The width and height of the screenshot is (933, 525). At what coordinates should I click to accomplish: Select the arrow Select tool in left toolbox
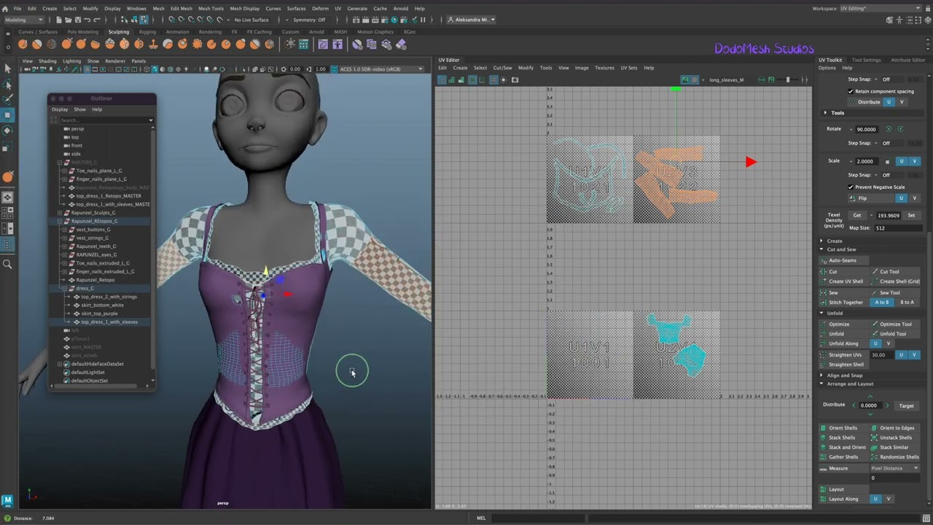pos(8,68)
